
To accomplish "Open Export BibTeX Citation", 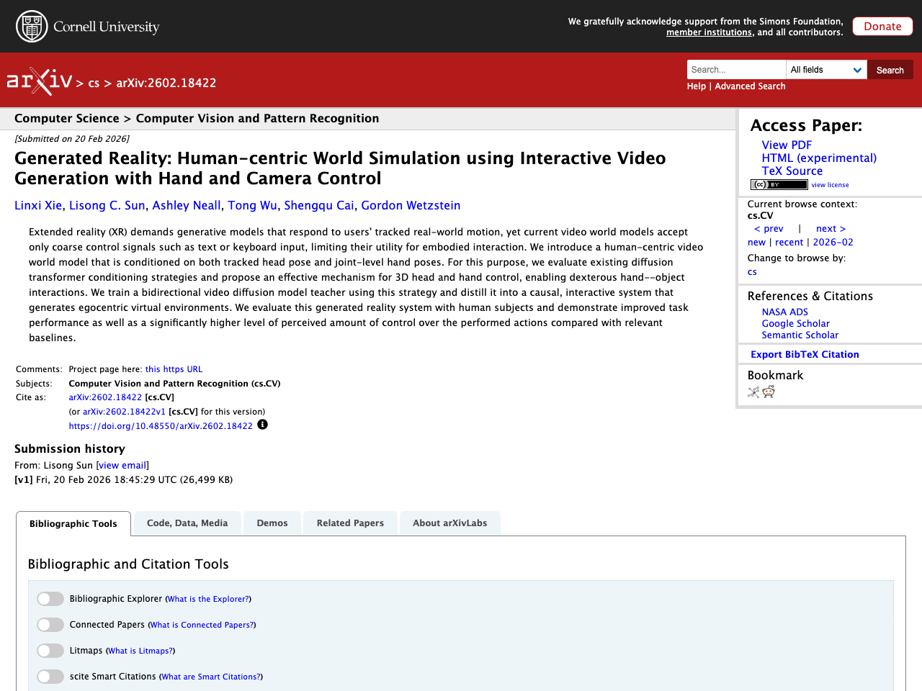I will (805, 354).
